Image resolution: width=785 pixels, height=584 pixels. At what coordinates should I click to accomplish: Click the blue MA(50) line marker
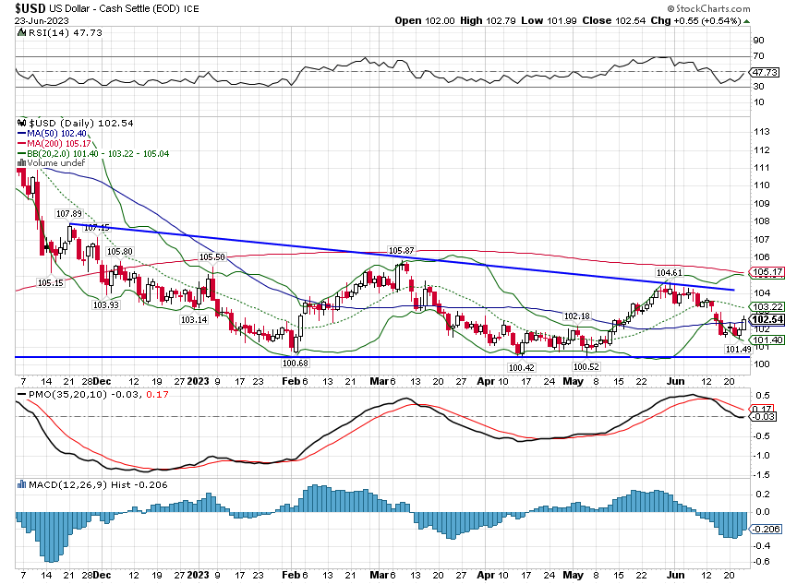[20, 133]
